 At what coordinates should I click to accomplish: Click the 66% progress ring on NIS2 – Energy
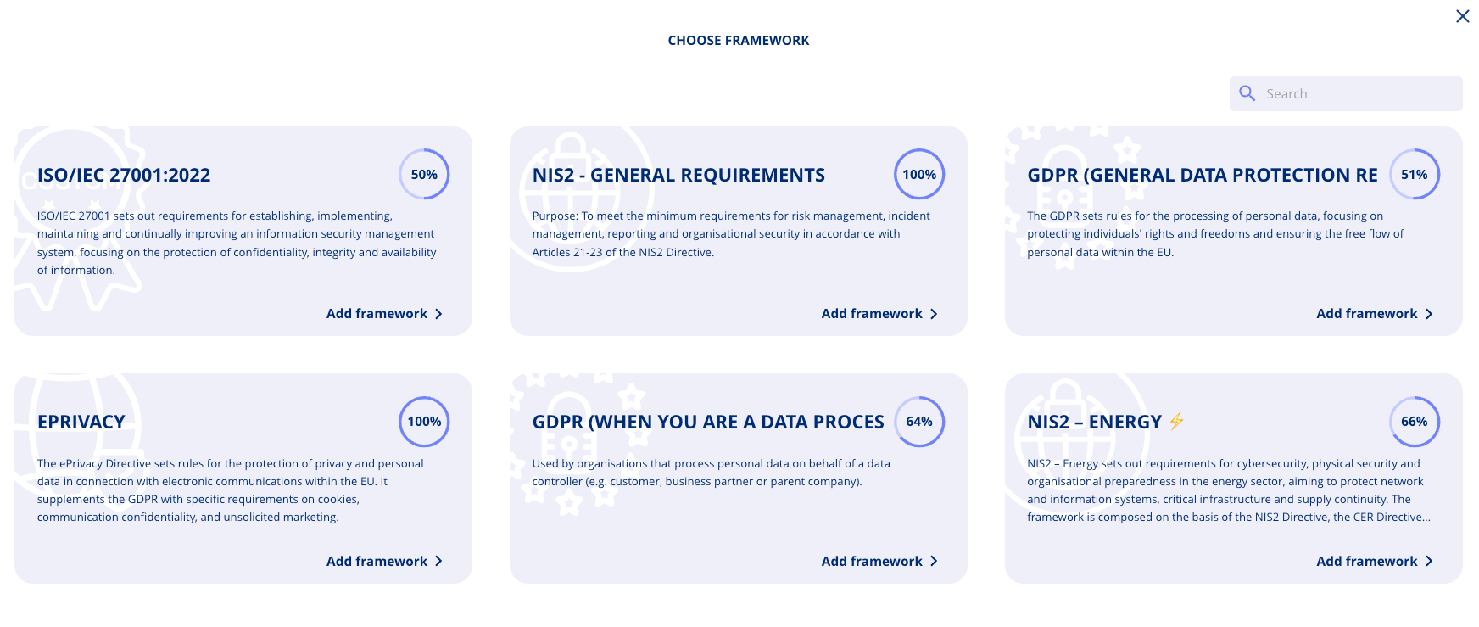[x=1415, y=422]
